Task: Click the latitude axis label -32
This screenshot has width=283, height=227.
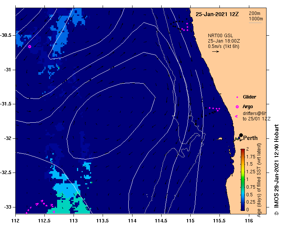Action: 8,138
